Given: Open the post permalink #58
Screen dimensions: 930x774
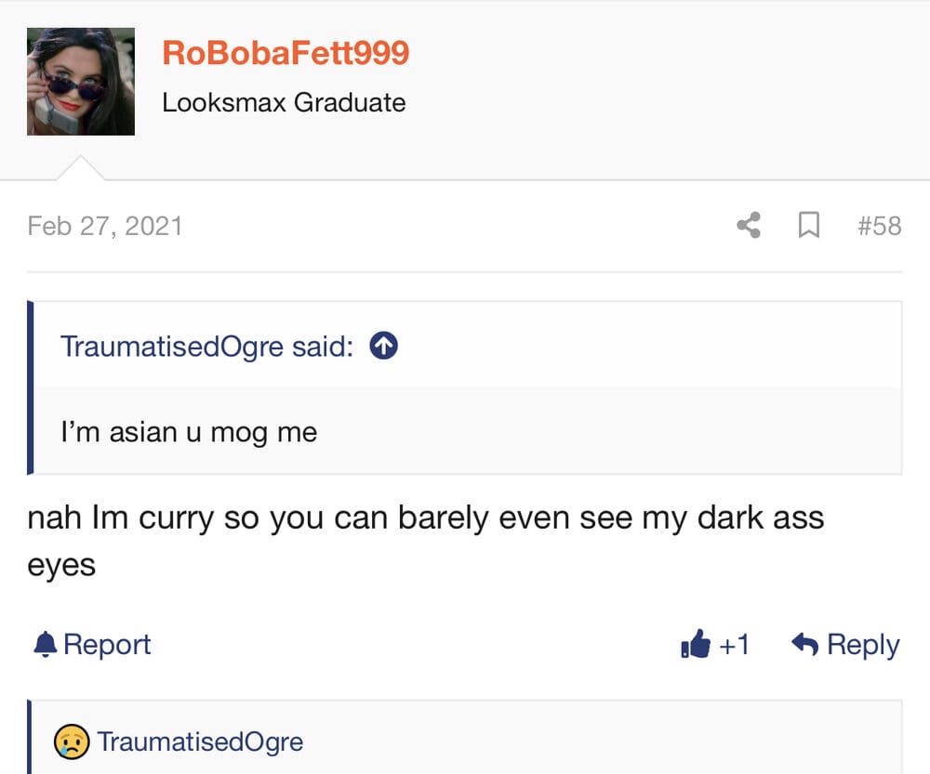Looking at the screenshot, I should (x=880, y=226).
